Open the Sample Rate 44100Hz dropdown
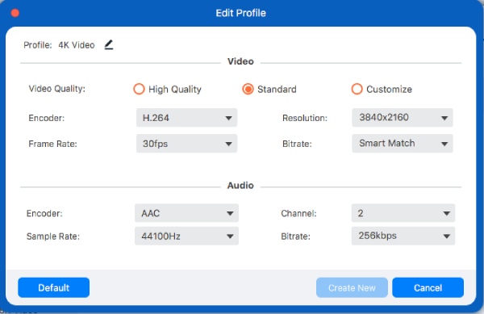 point(186,237)
